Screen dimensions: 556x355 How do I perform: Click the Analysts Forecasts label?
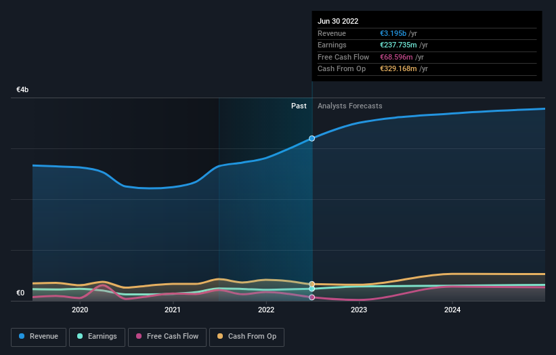coord(349,106)
